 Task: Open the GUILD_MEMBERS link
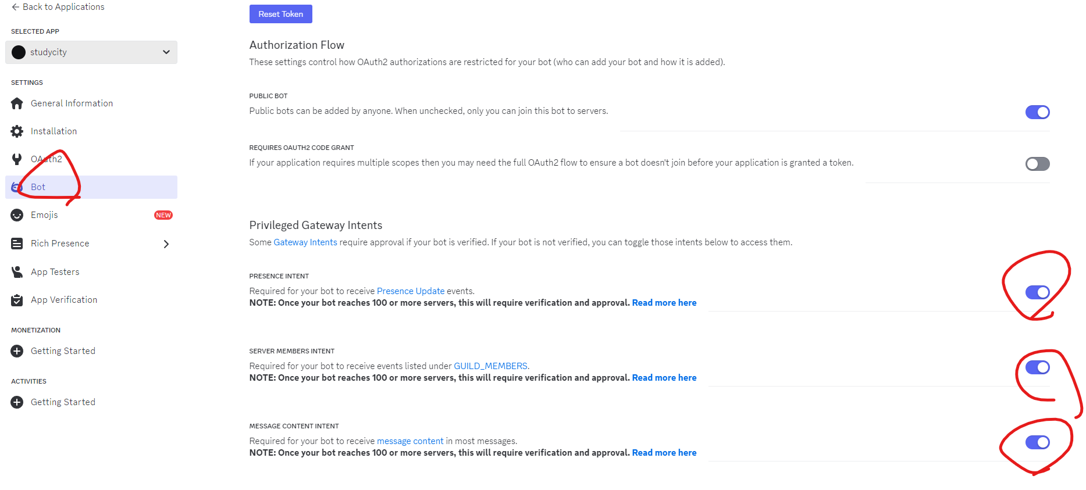coord(490,366)
